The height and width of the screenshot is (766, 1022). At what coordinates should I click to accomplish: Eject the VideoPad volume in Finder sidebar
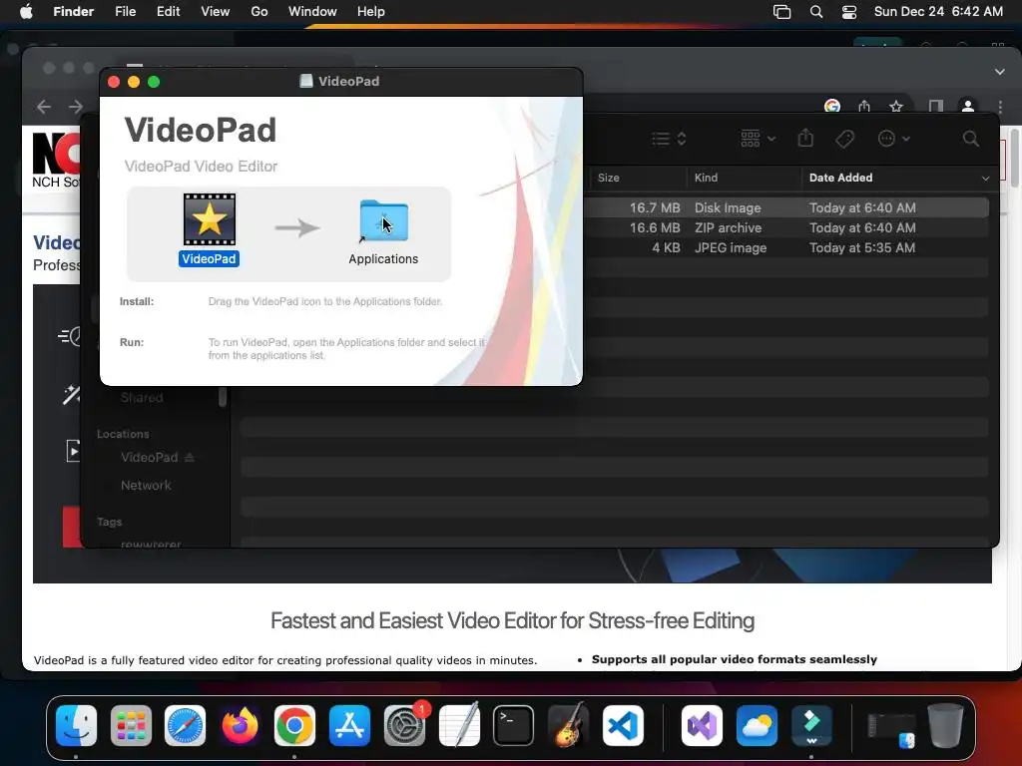click(190, 457)
